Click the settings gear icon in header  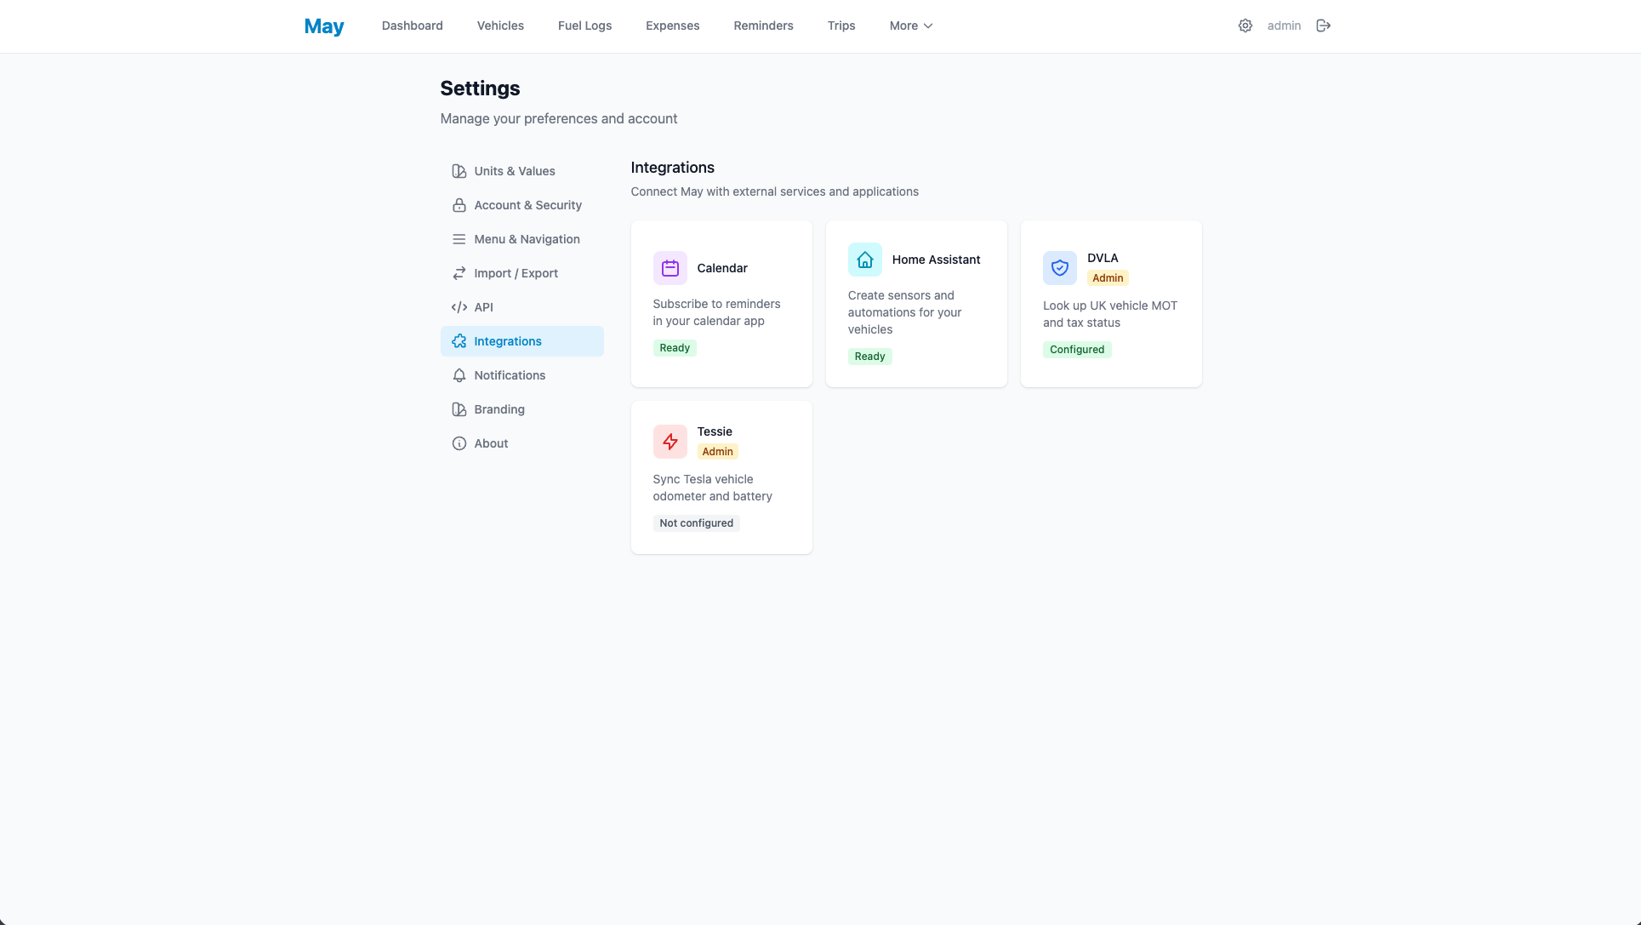click(1245, 26)
